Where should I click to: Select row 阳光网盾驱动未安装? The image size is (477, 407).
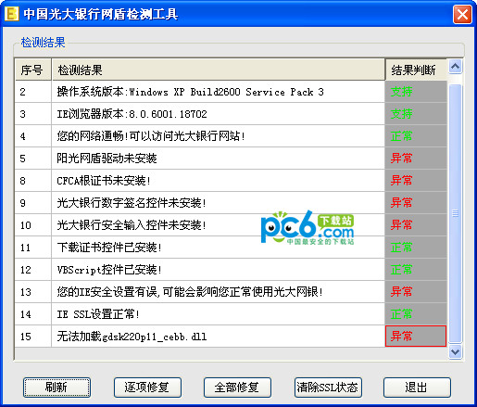pyautogui.click(x=231, y=159)
